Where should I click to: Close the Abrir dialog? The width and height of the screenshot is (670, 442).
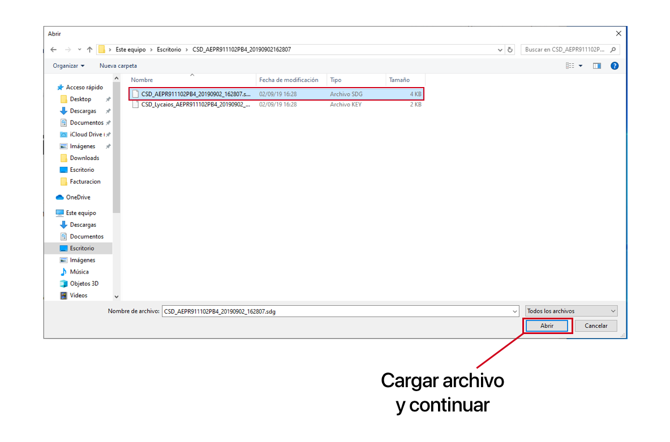619,33
